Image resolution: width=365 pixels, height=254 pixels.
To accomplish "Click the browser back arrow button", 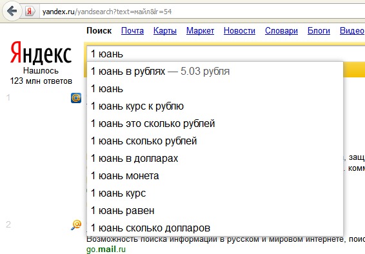I will (12, 11).
